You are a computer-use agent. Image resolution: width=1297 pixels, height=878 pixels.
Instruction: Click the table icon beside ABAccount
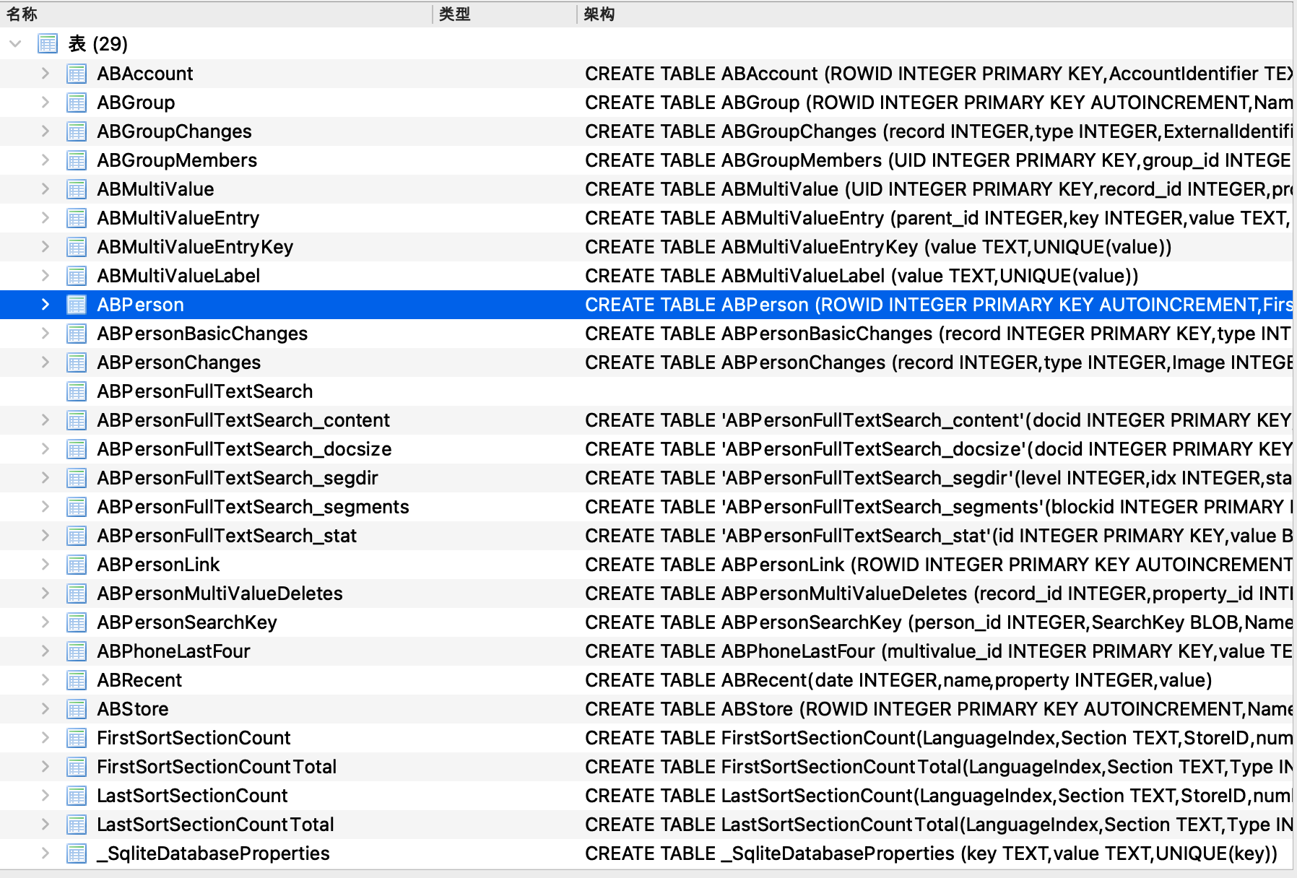click(x=77, y=74)
